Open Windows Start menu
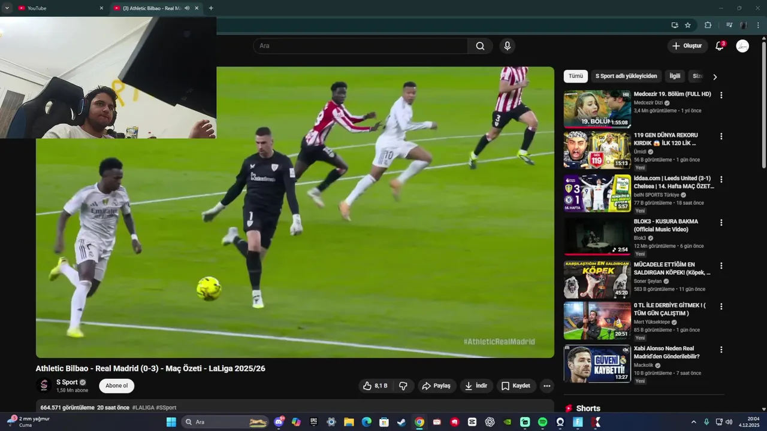This screenshot has height=431, width=767. [x=171, y=422]
